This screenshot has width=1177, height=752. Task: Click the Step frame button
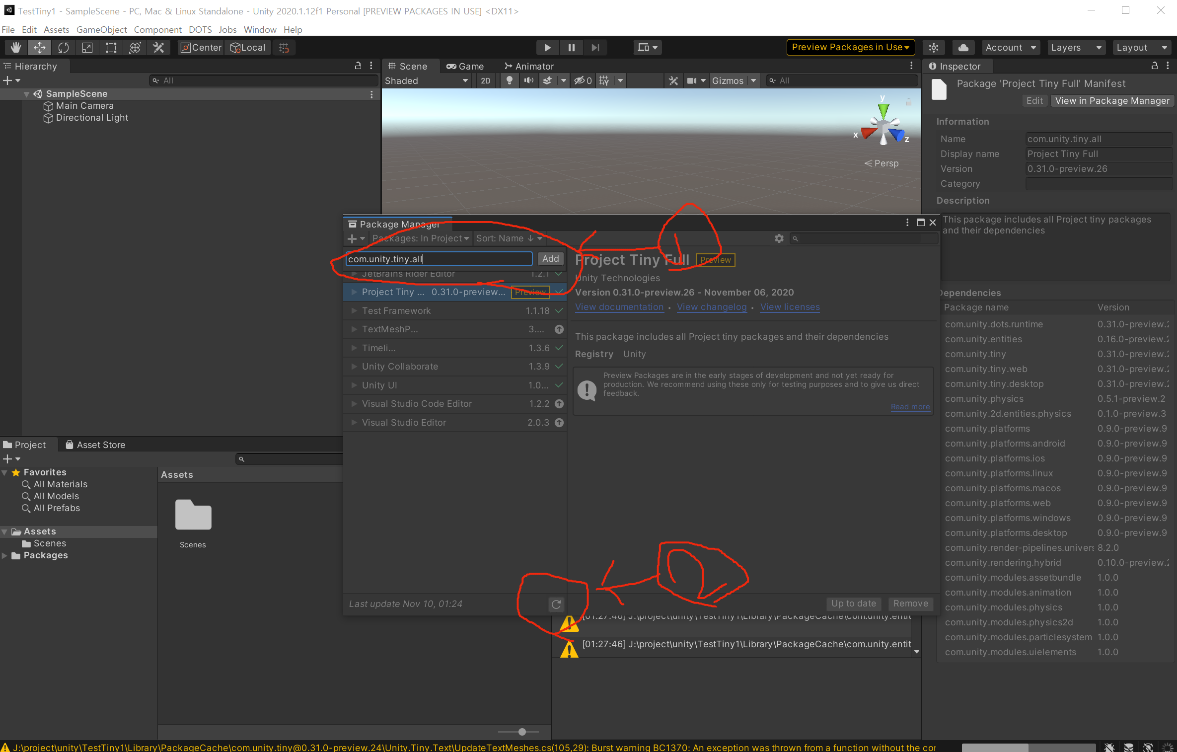pyautogui.click(x=595, y=48)
